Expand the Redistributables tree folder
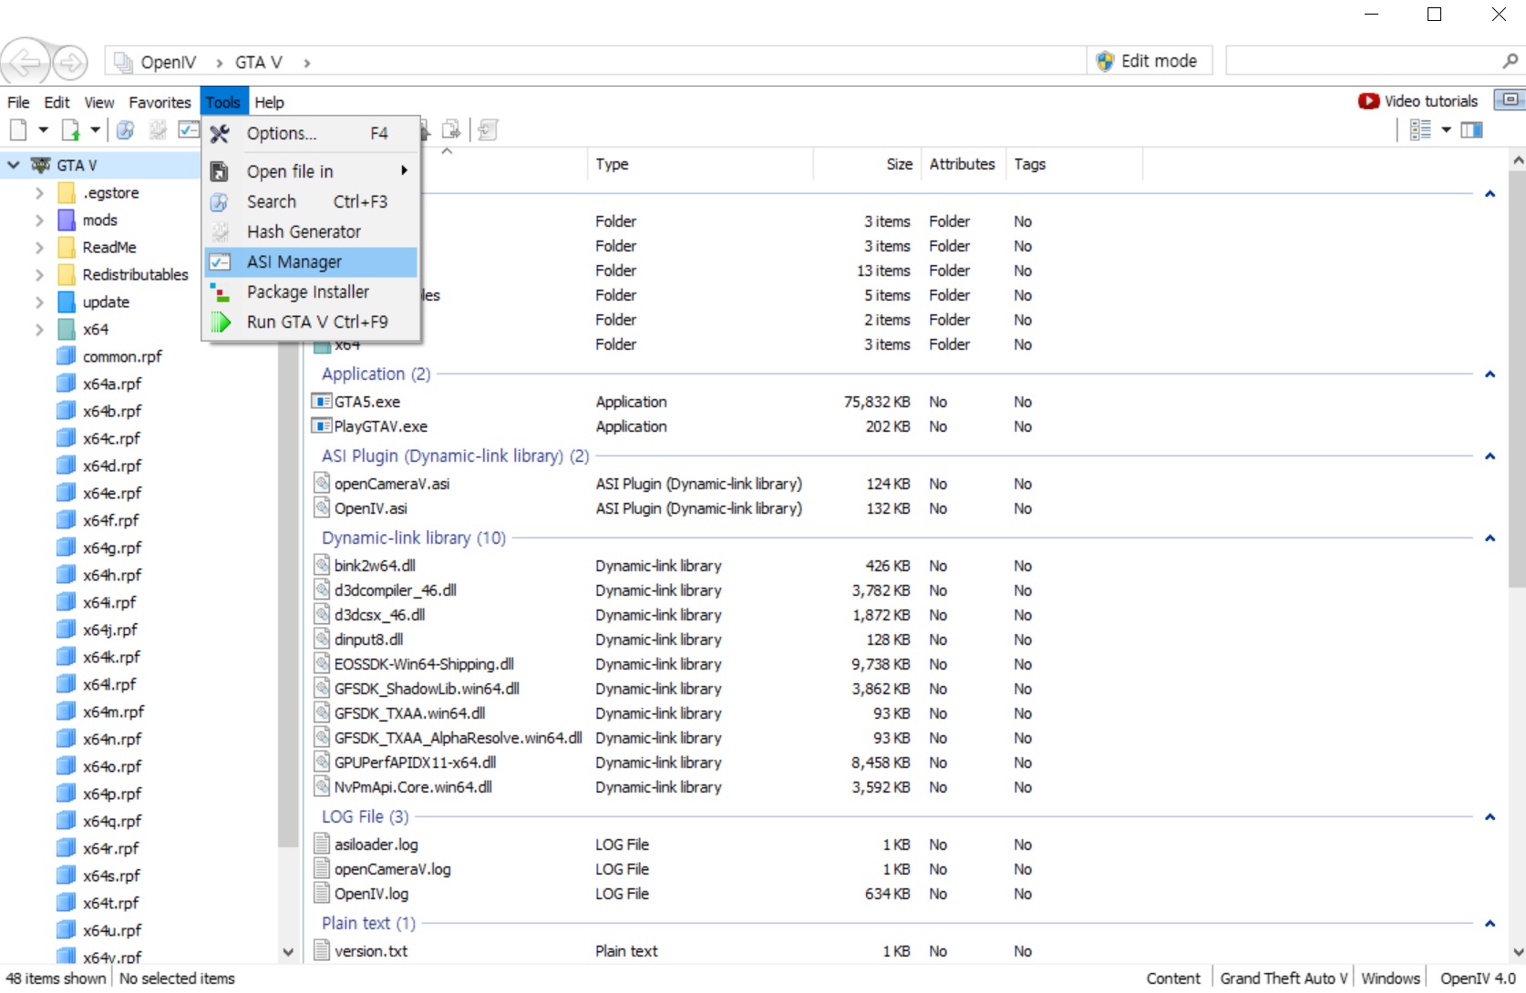The width and height of the screenshot is (1526, 993). [x=39, y=275]
